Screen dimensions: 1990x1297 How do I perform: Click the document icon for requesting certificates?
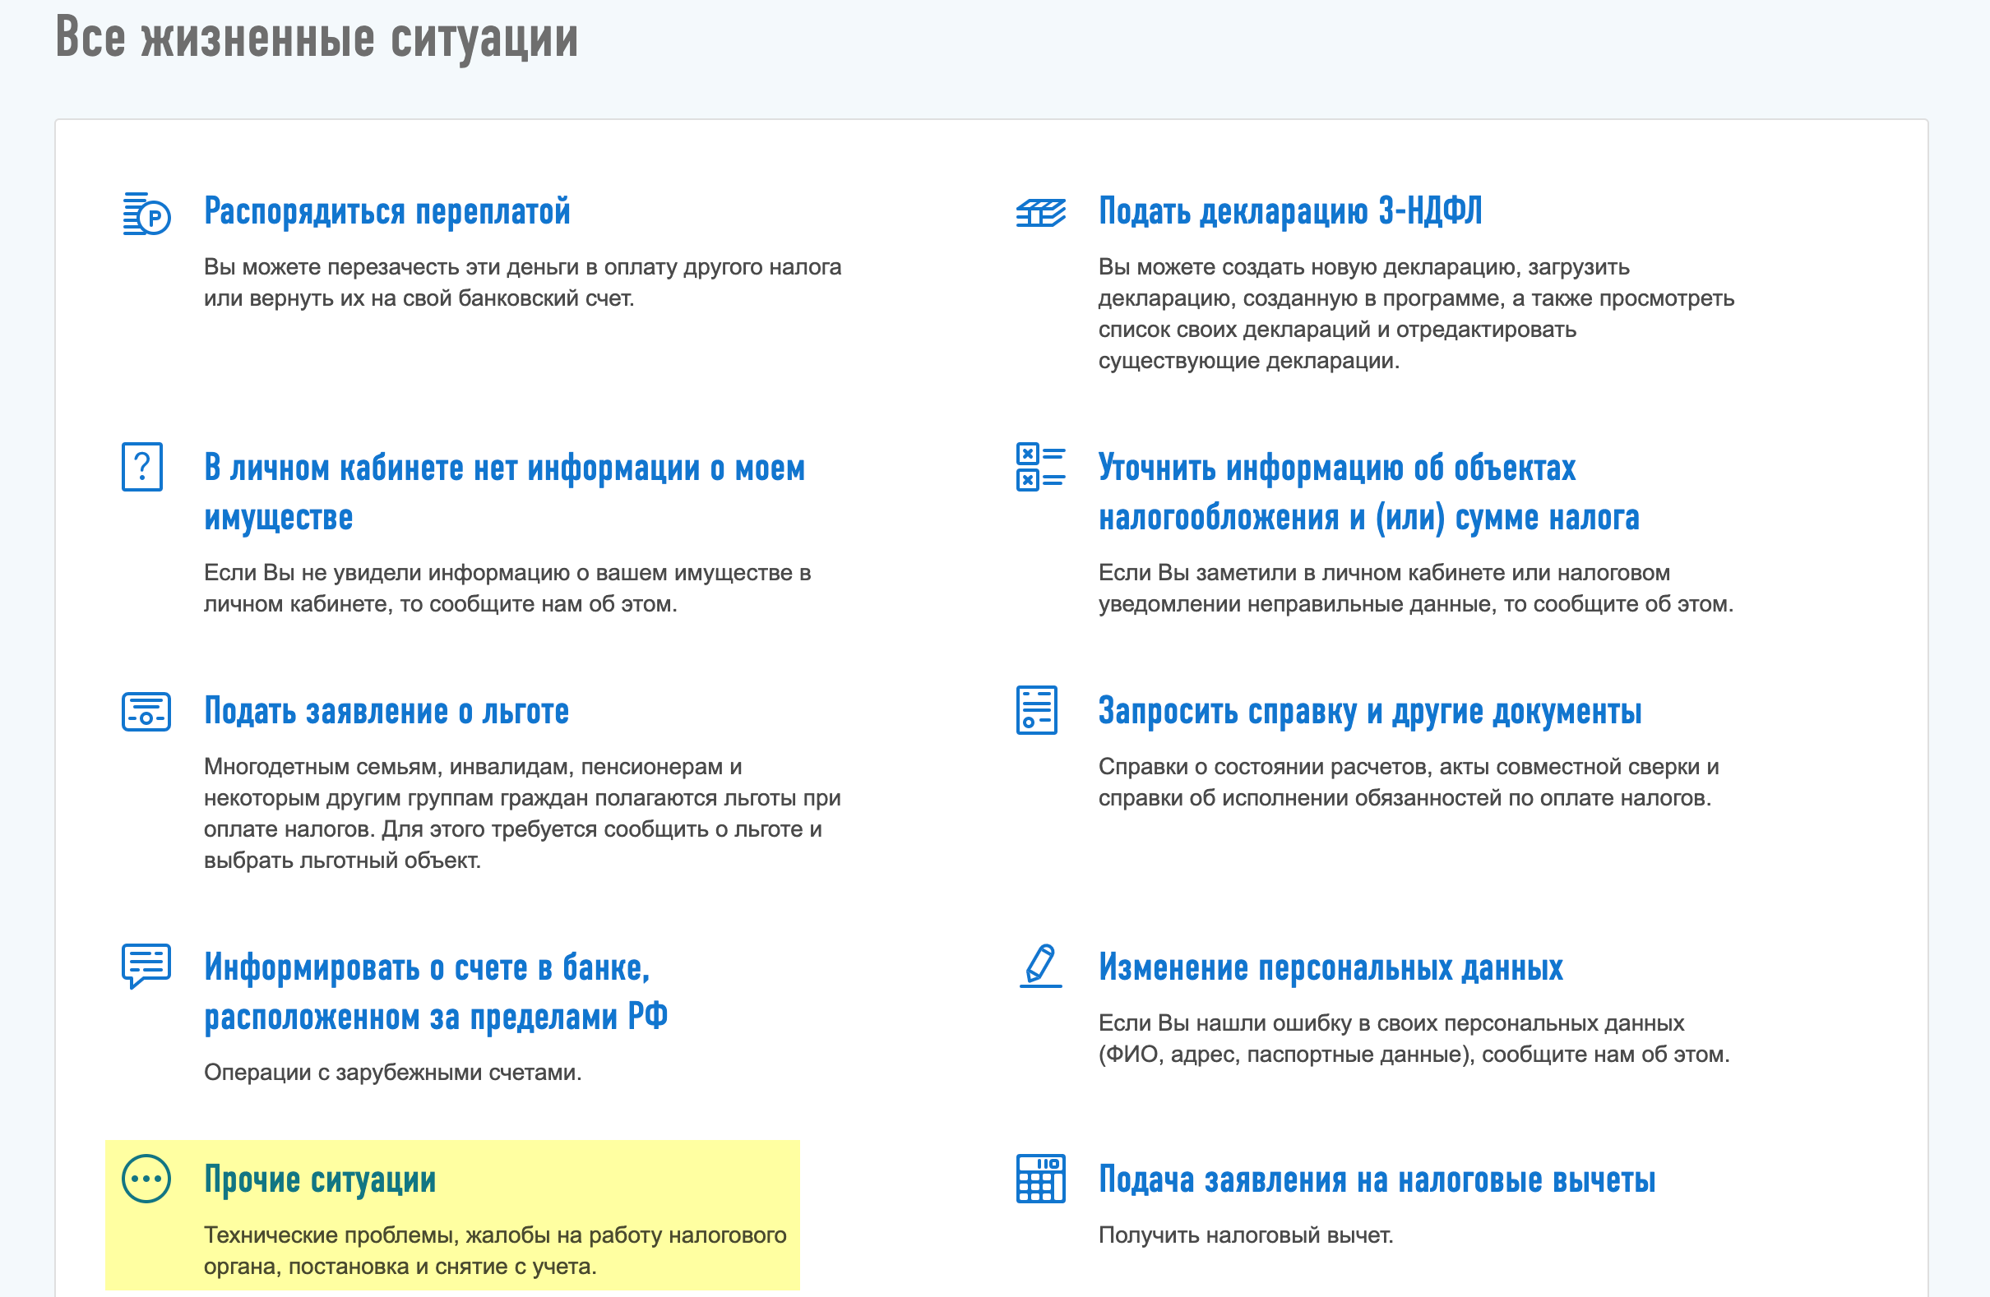[1037, 710]
